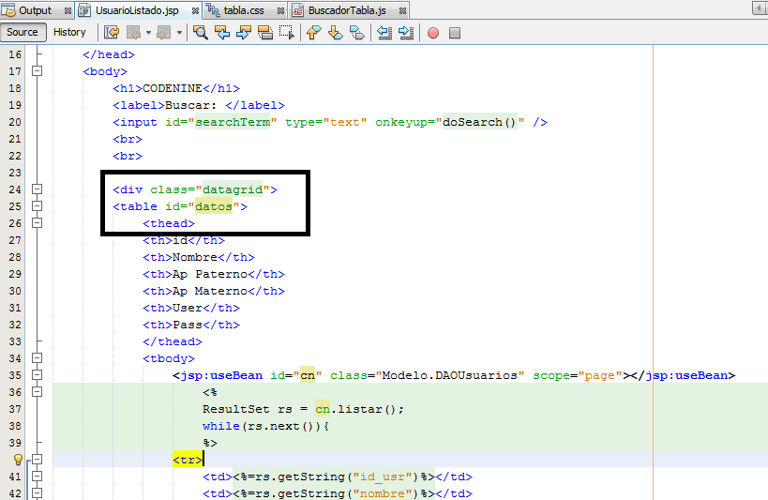Close the UsuarioListado.jsp tab
The height and width of the screenshot is (500, 768).
tap(195, 10)
